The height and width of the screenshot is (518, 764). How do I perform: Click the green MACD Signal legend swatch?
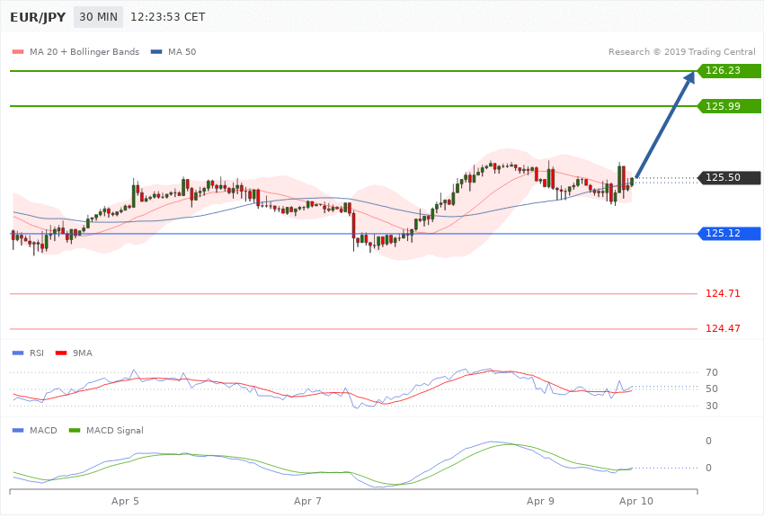click(x=75, y=430)
